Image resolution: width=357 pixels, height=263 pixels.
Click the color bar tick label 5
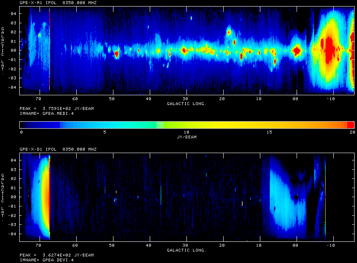(x=104, y=132)
